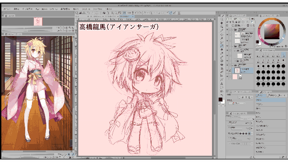Pick a color in the color wheel square
The width and height of the screenshot is (288, 162).
pyautogui.click(x=272, y=31)
